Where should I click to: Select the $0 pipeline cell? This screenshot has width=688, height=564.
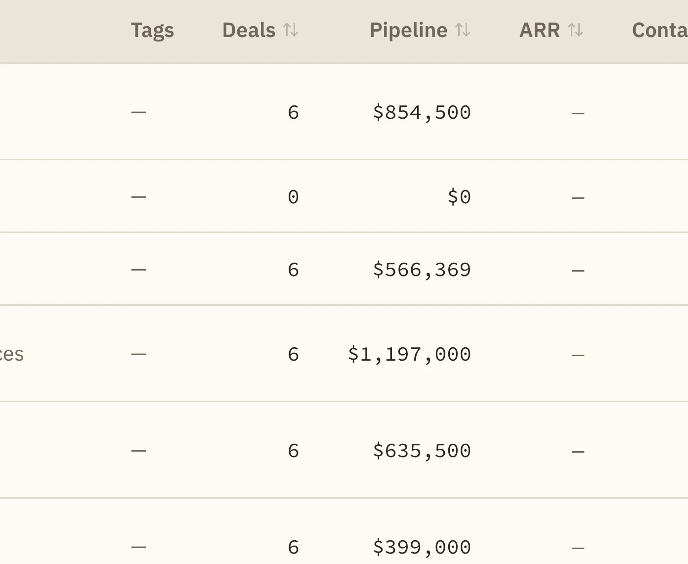pyautogui.click(x=459, y=197)
